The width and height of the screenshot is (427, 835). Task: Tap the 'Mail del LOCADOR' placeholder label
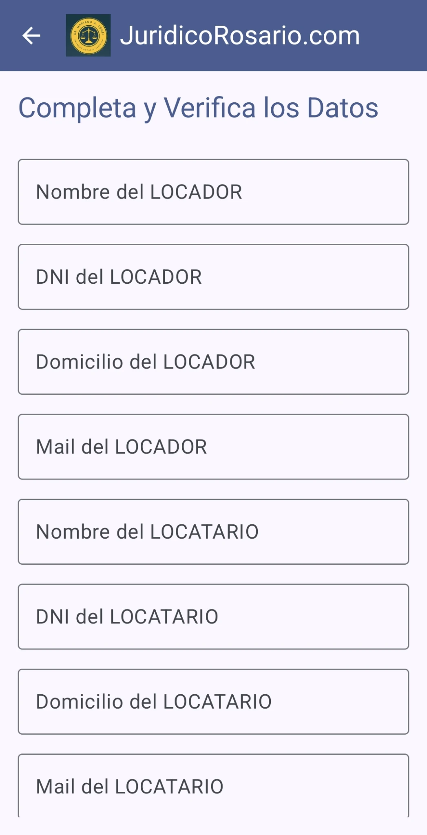point(122,447)
